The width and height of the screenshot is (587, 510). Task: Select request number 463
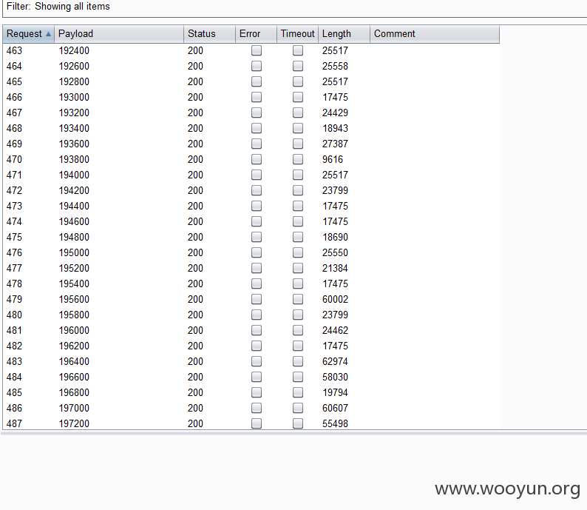click(x=14, y=50)
